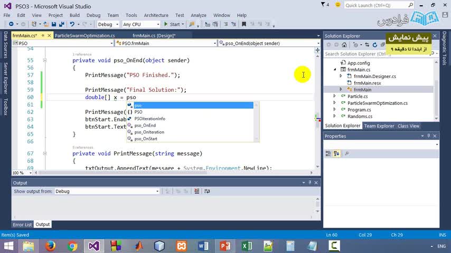Expand the Program.cs tree node

pos(334,110)
